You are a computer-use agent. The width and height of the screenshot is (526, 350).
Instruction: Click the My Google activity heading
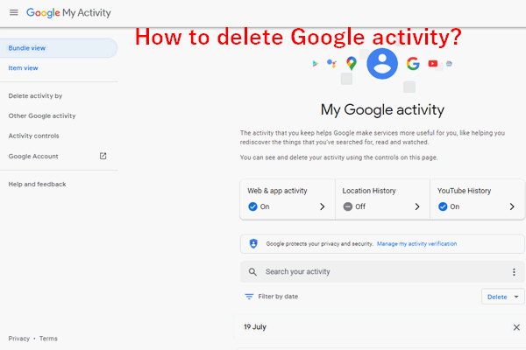(382, 110)
